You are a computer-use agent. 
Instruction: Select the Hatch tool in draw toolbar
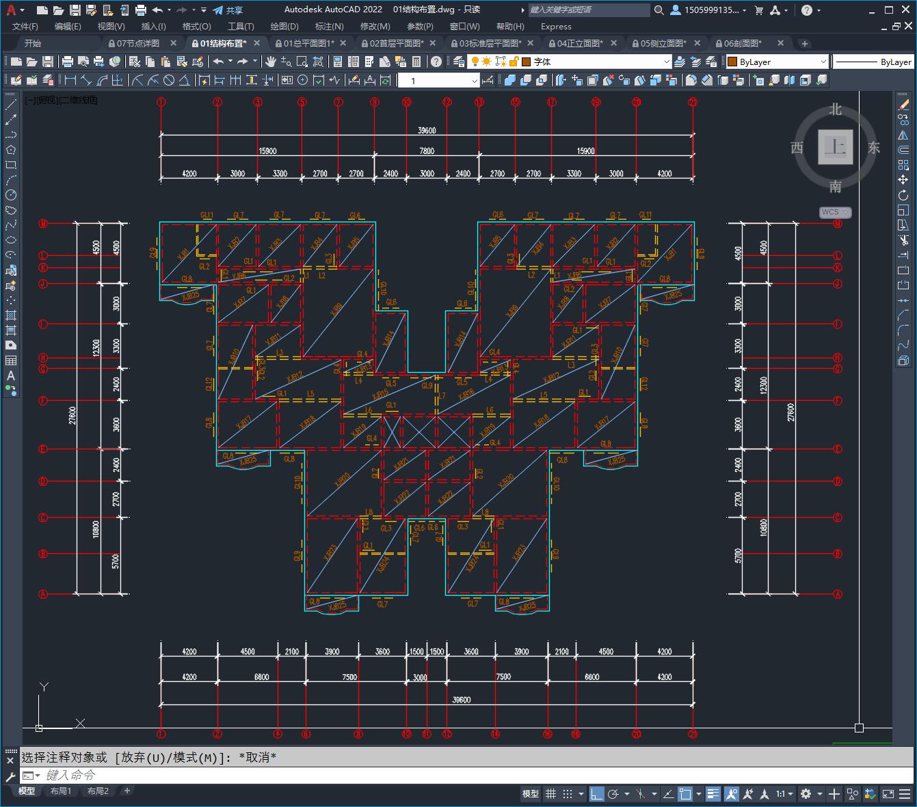11,315
